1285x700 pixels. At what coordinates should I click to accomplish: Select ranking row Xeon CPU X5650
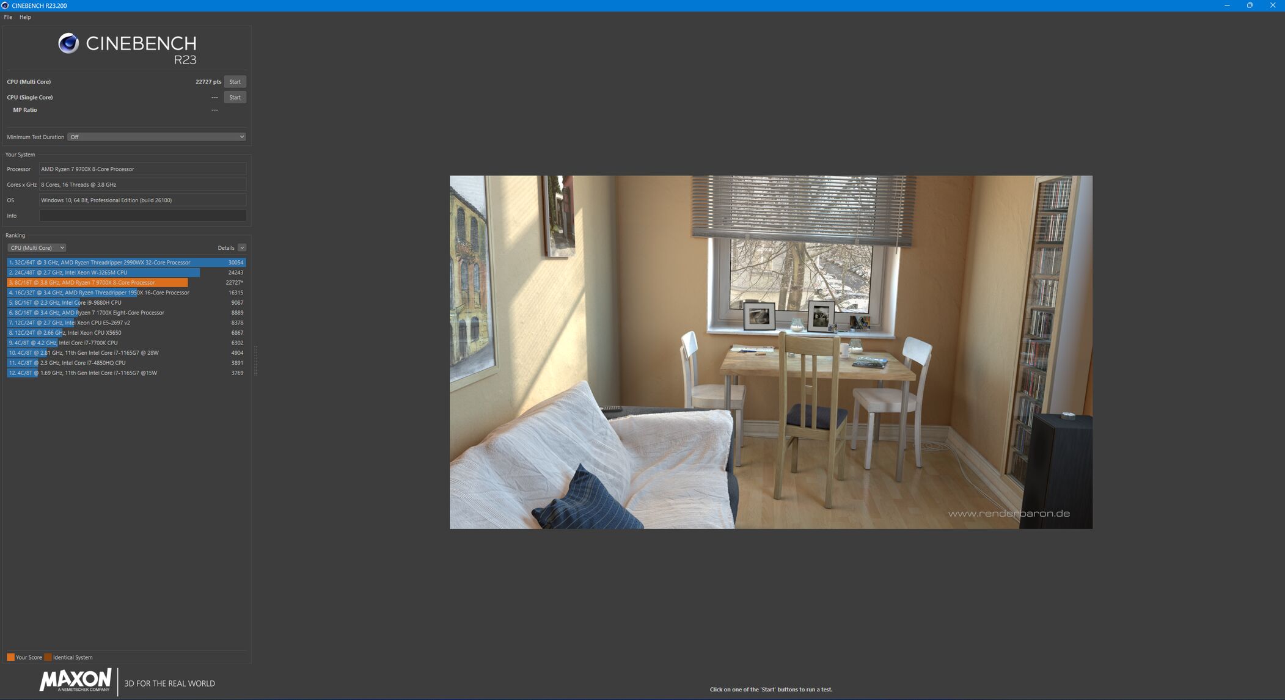[126, 333]
